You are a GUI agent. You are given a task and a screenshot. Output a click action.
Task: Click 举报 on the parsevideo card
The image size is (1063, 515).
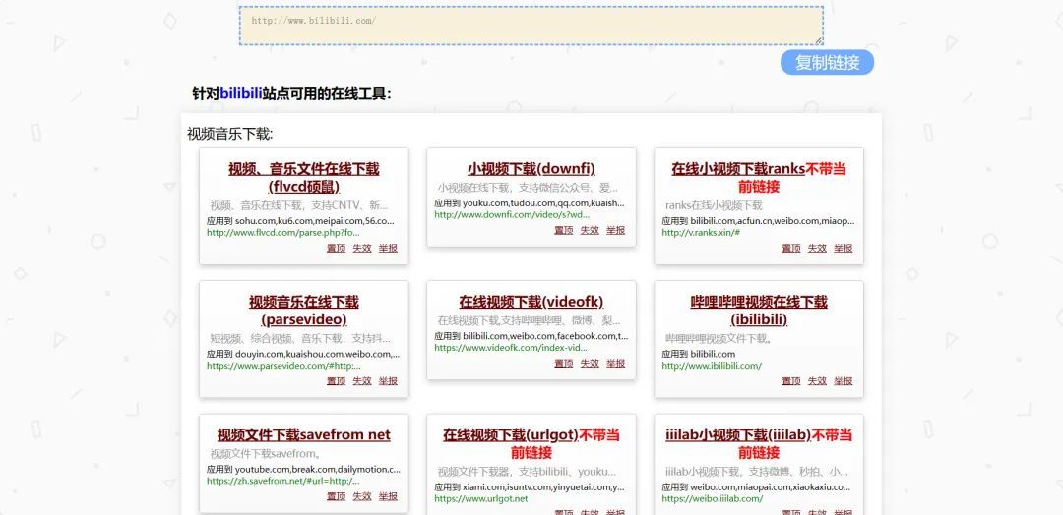[x=389, y=381]
